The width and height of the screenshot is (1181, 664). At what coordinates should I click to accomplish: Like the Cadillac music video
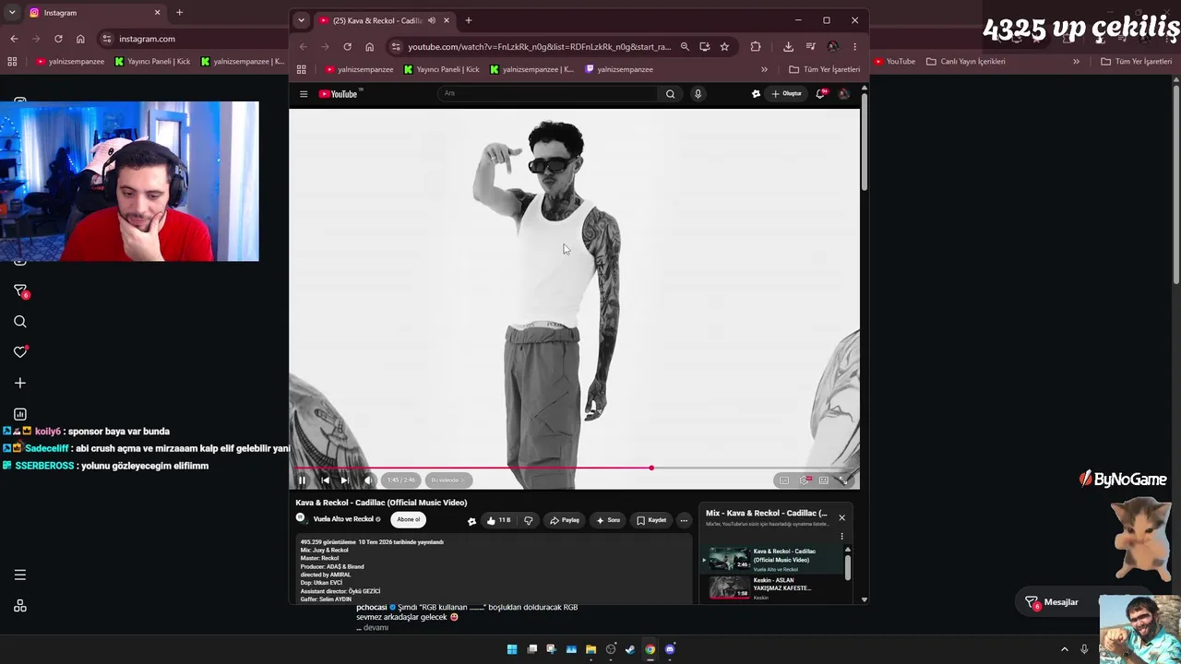pyautogui.click(x=498, y=520)
